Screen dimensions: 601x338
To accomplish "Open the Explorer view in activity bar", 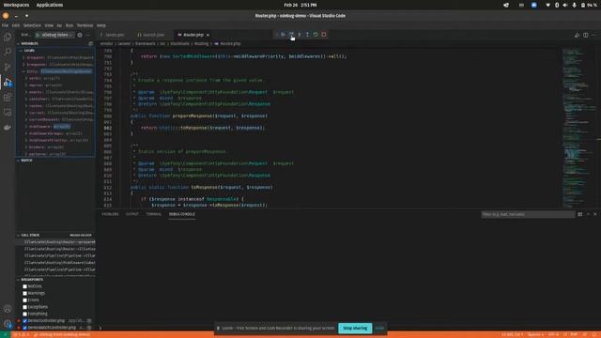I will (8, 37).
